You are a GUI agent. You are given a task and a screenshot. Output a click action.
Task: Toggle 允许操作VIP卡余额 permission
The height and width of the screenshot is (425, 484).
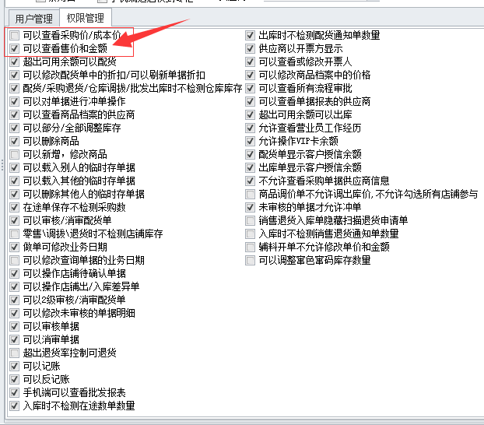(250, 141)
